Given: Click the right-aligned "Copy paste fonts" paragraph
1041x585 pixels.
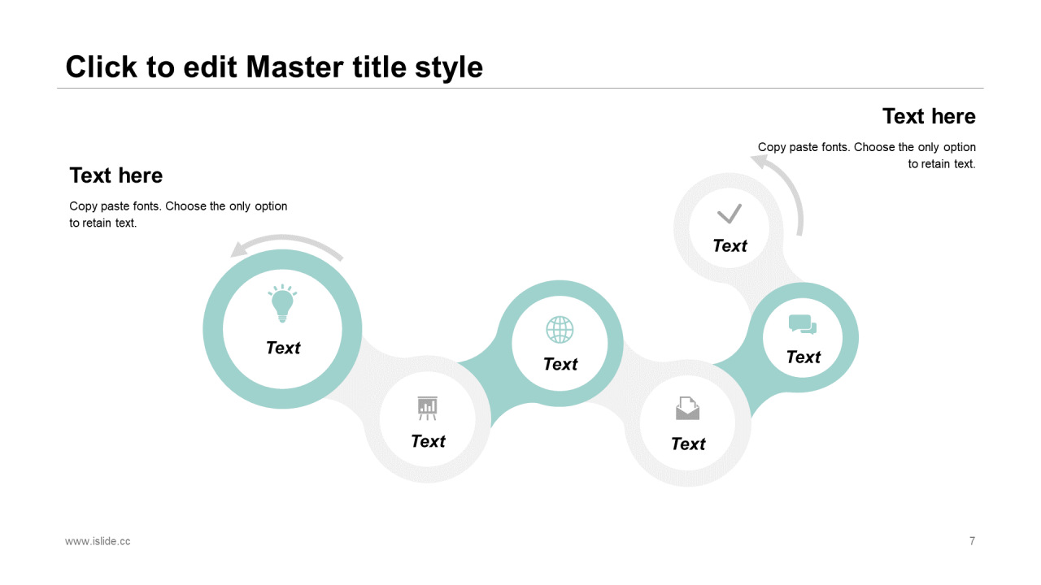Looking at the screenshot, I should 867,155.
